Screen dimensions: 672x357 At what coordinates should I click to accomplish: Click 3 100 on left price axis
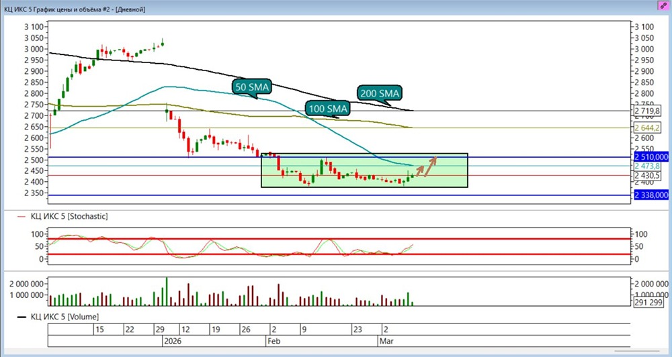34,27
